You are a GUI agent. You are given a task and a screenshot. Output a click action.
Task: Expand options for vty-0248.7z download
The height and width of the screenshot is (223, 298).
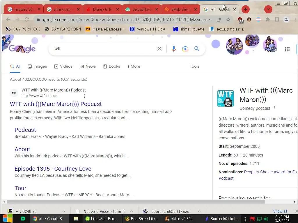(x=64, y=211)
